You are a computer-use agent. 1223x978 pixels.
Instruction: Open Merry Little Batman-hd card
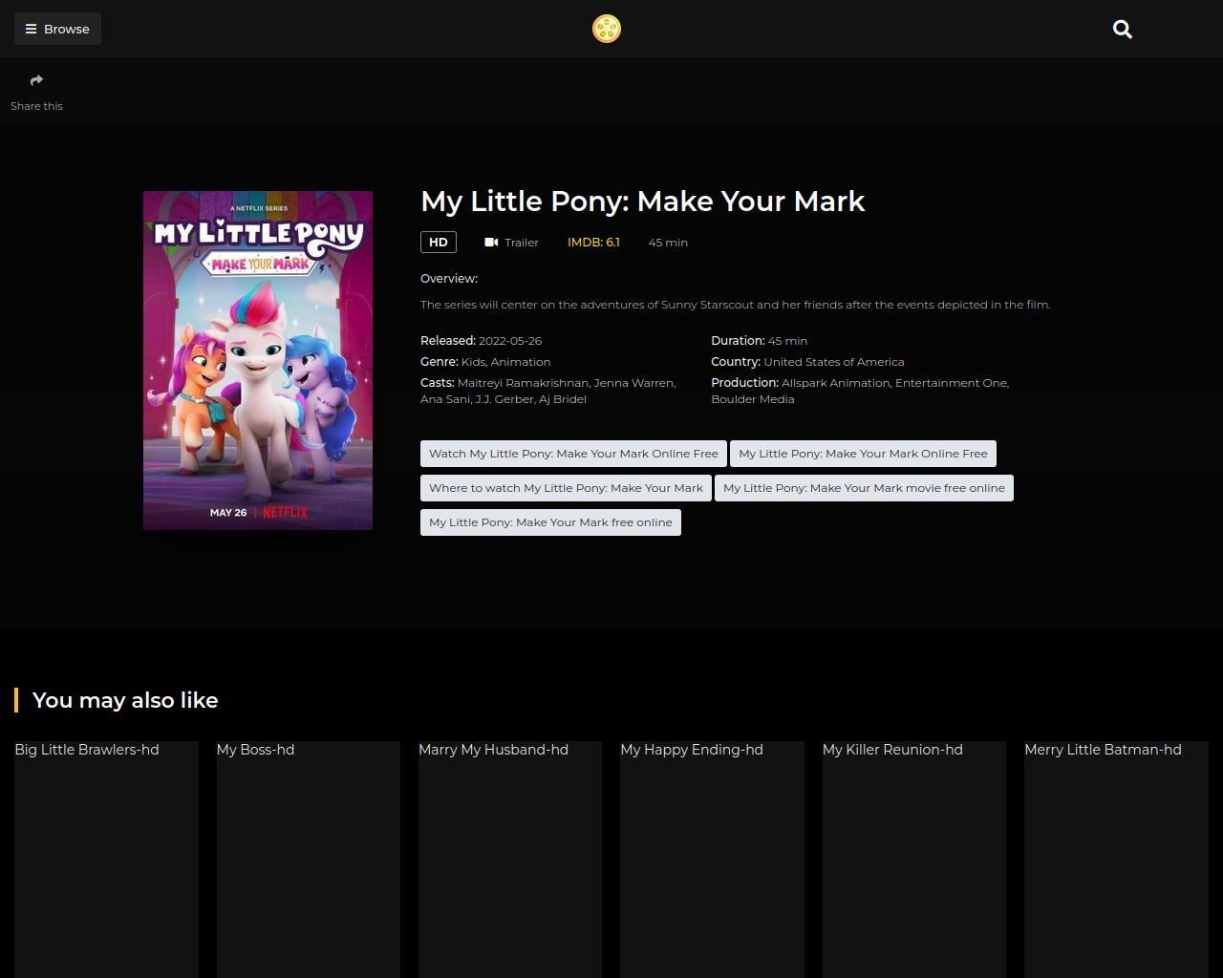[x=1116, y=860]
